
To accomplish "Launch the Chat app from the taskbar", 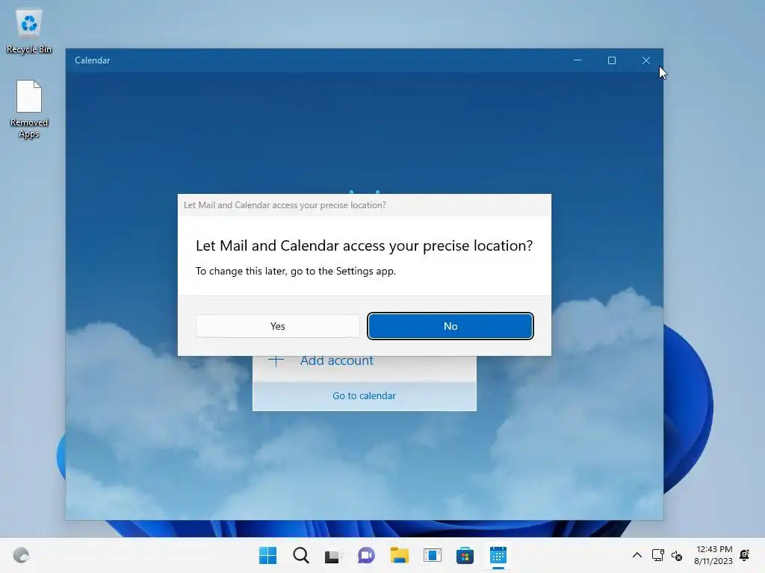I will [x=366, y=555].
